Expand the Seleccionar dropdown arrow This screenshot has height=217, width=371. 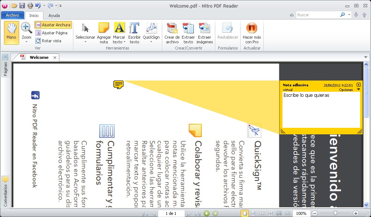pos(85,42)
